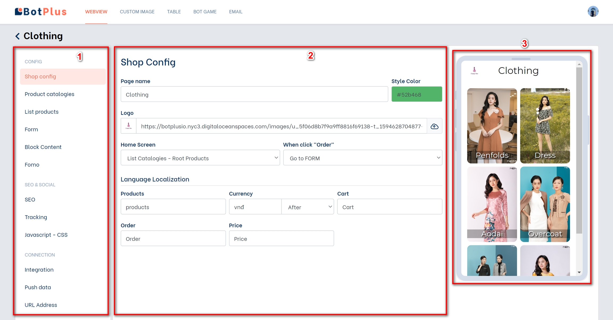Click the BotPlus logo
613x320 pixels.
tap(41, 11)
